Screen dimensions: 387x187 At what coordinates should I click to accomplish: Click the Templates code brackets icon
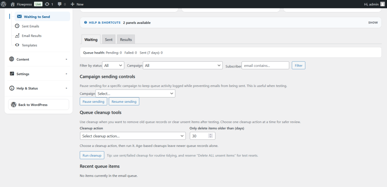pos(17,45)
